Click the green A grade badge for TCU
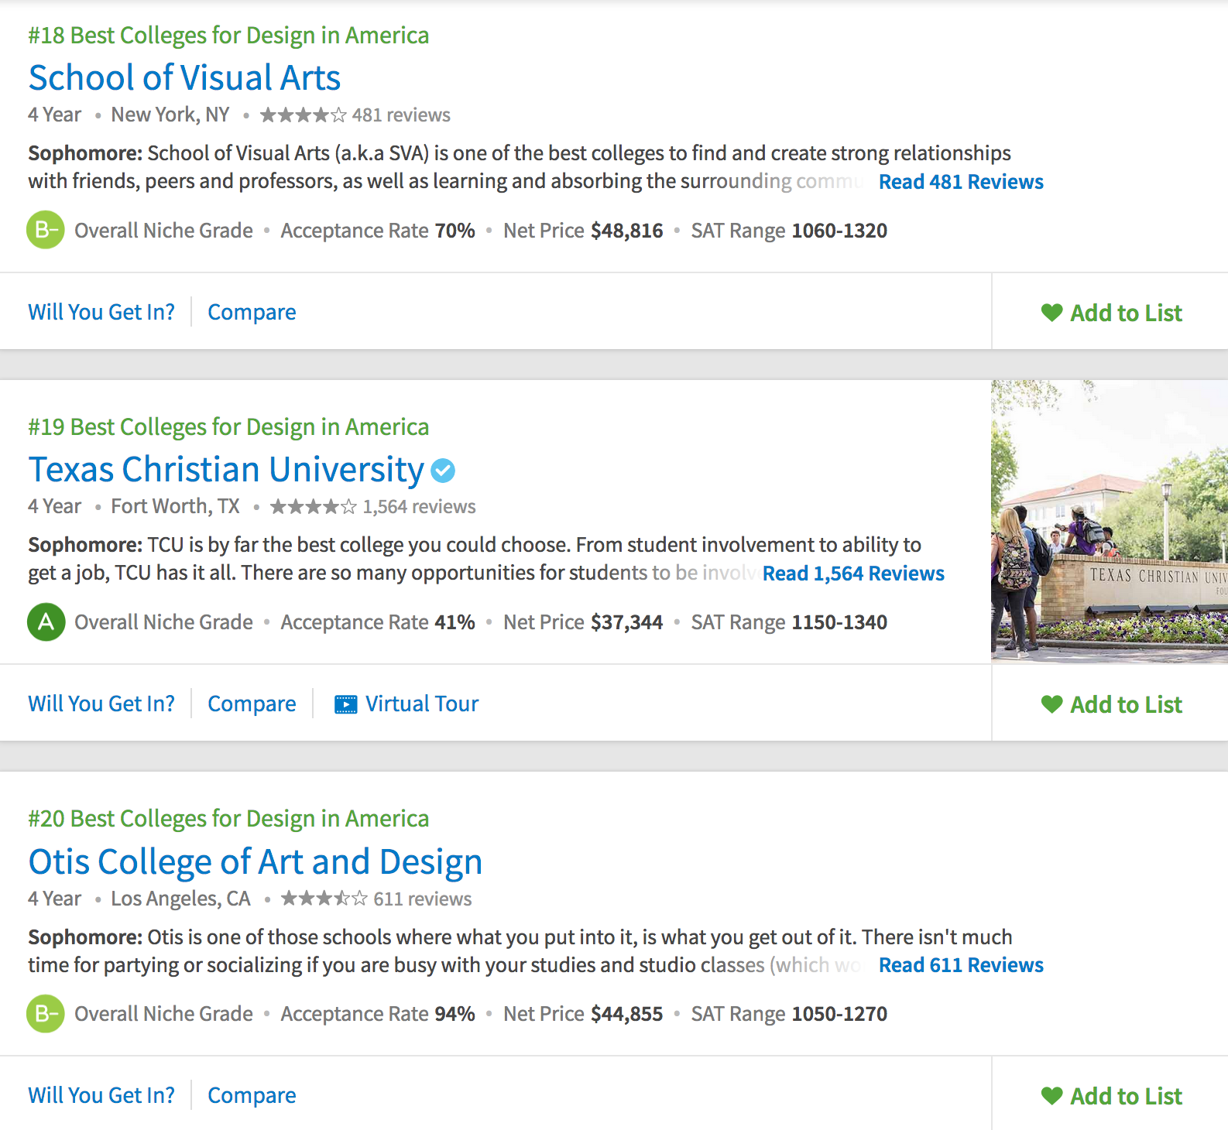Screen dimensions: 1228x1130 [x=46, y=621]
